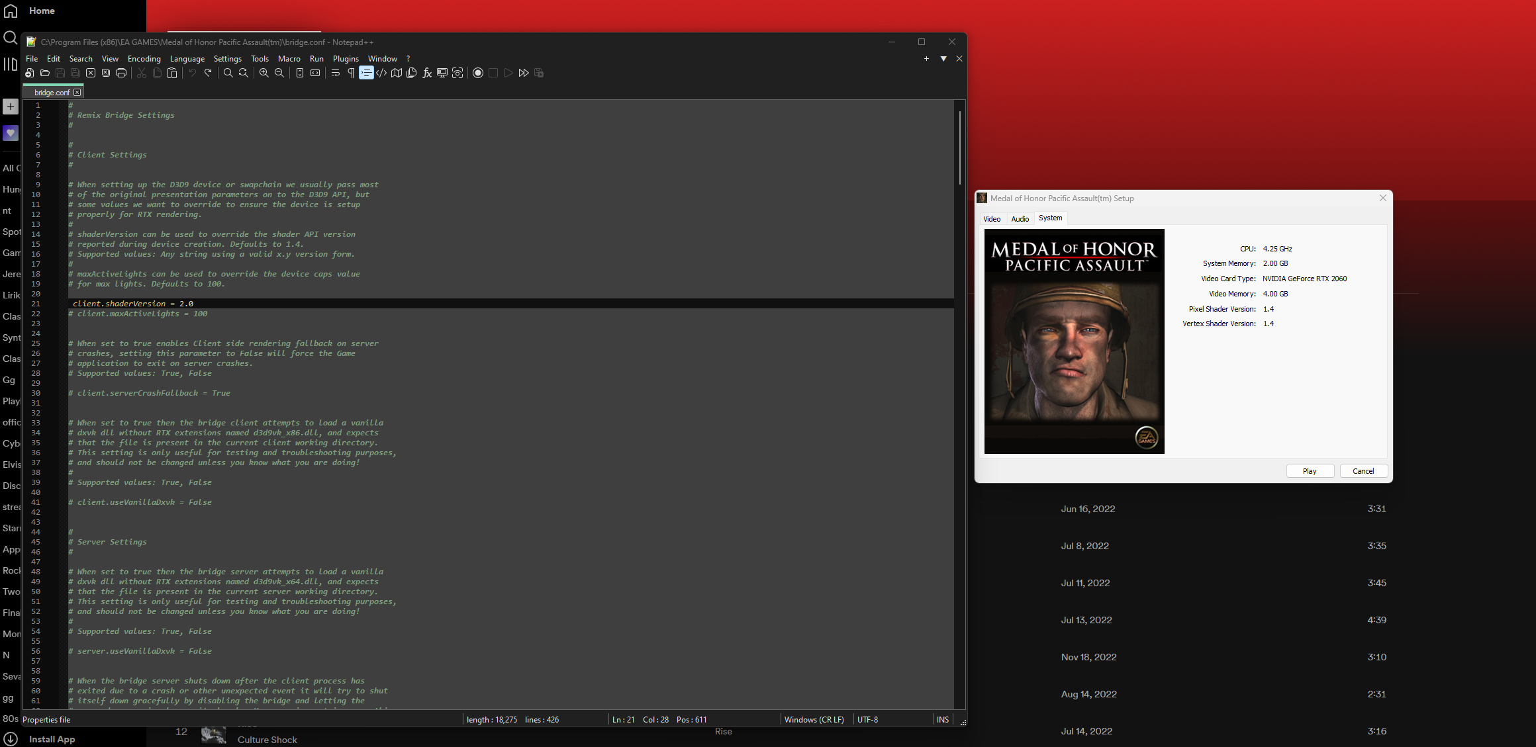
Task: Zoom in using the magnifier-plus toolbar icon
Action: point(264,73)
